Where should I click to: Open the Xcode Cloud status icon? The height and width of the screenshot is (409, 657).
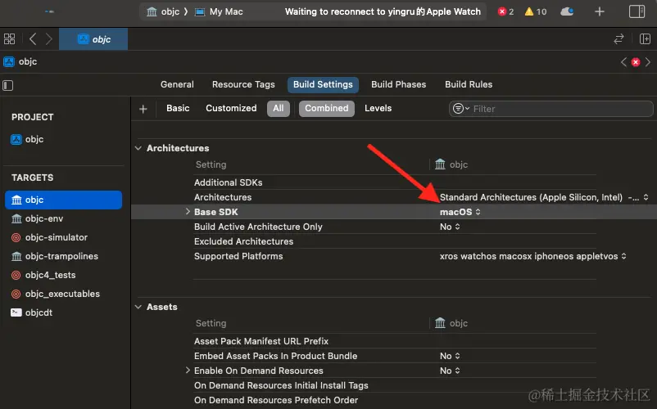point(567,11)
